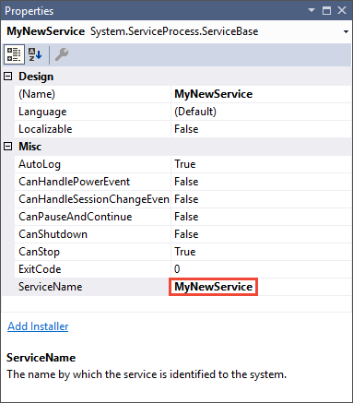Screen dimensions: 353x403
Task: Maximize the Properties panel
Action: (326, 10)
